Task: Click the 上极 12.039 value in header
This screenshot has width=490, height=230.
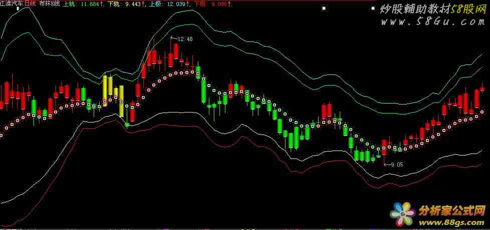Action: tap(168, 4)
